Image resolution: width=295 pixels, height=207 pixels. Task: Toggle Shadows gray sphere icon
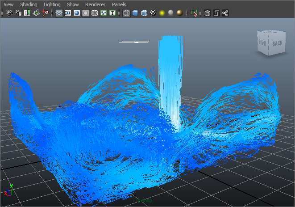170,13
